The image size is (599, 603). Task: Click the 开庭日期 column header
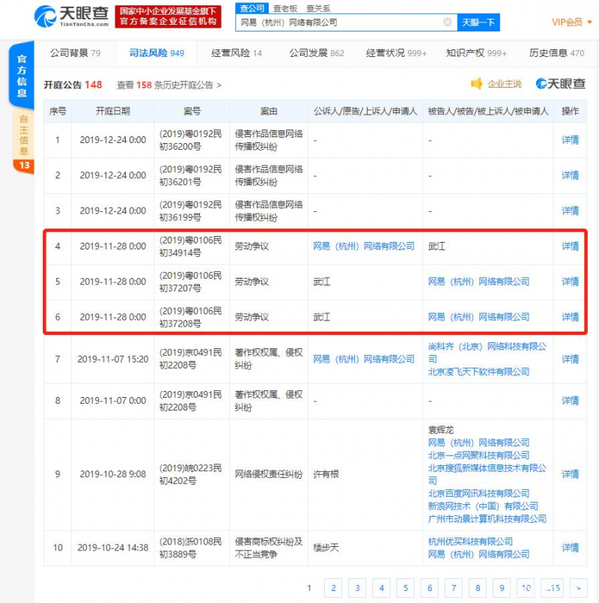point(112,111)
